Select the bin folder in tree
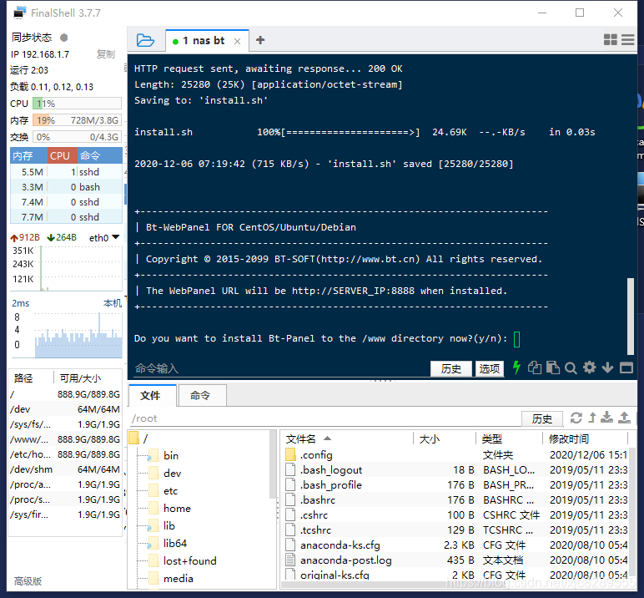This screenshot has width=644, height=598. click(x=164, y=456)
